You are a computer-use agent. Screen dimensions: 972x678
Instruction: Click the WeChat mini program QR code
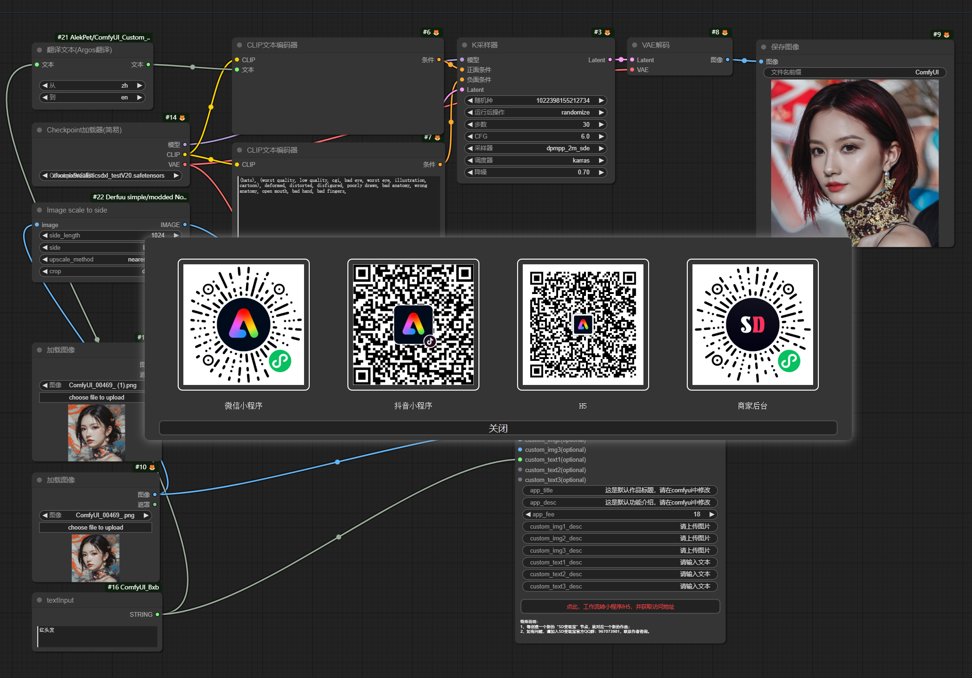point(244,325)
